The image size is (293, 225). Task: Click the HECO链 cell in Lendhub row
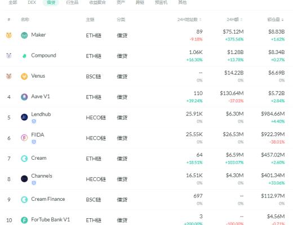96,118
